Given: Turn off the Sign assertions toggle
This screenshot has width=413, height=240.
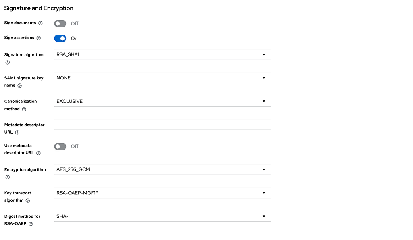Looking at the screenshot, I should pos(60,38).
